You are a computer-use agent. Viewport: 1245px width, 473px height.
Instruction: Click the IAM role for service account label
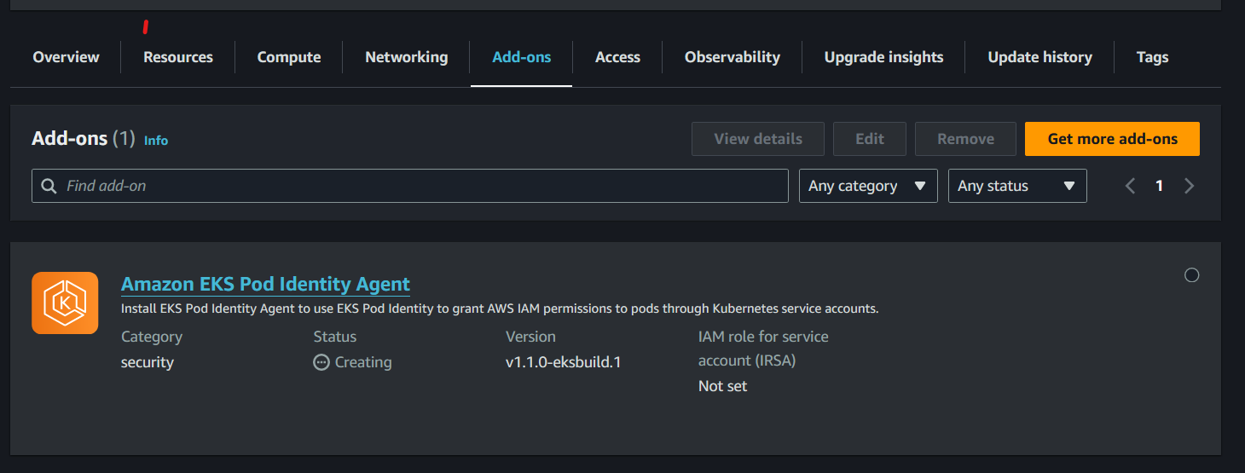click(x=763, y=349)
